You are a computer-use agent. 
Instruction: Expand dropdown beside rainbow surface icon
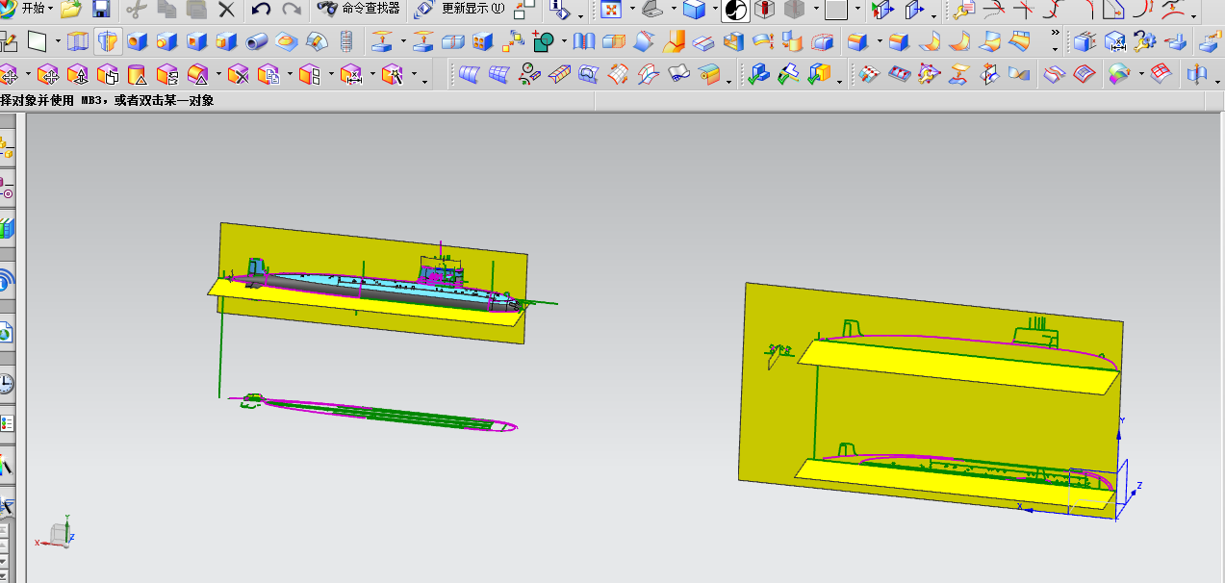1141,74
